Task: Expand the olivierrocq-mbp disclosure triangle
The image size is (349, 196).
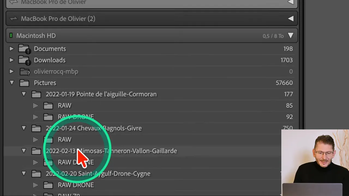Action: [11, 71]
